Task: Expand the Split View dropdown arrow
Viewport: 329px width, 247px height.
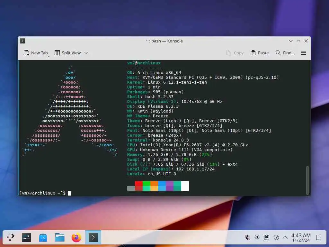Action: tap(86, 53)
